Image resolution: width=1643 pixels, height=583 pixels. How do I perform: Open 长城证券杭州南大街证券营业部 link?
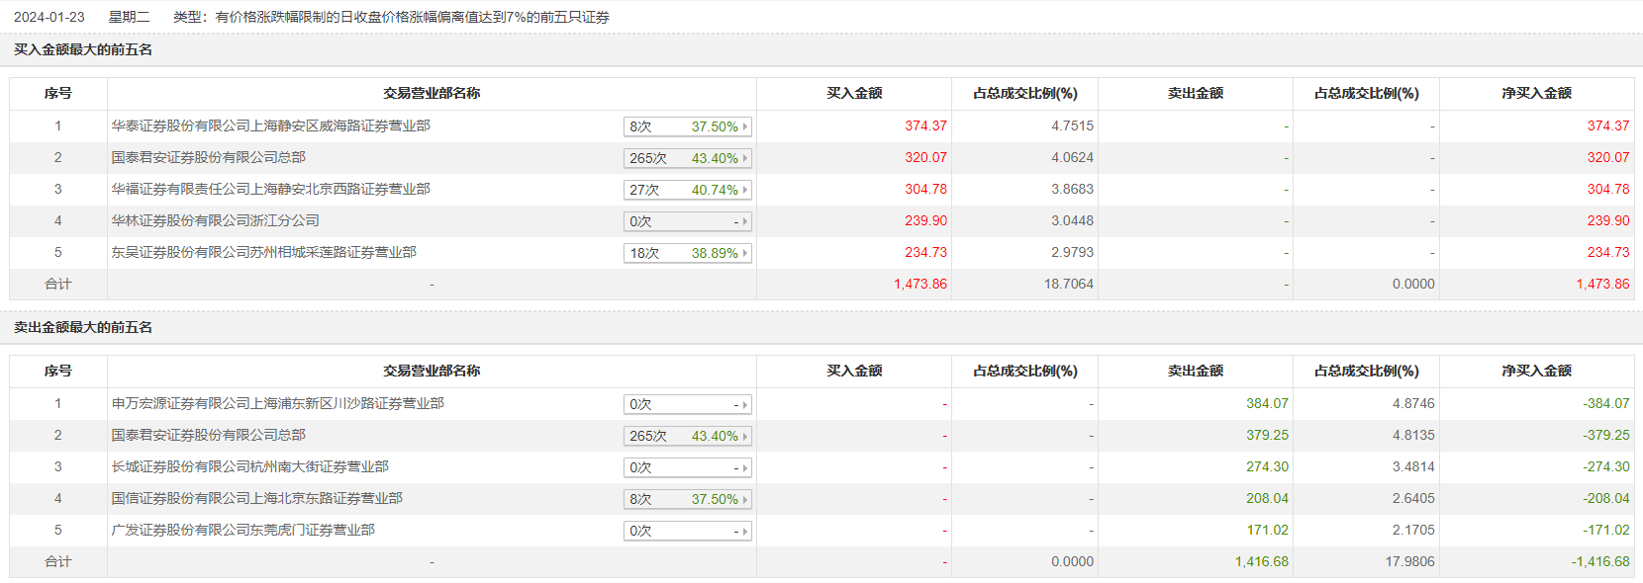tap(249, 466)
